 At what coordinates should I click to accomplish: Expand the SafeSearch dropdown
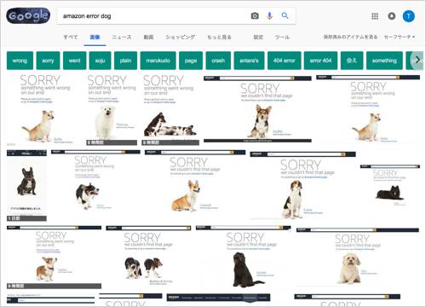(400, 37)
